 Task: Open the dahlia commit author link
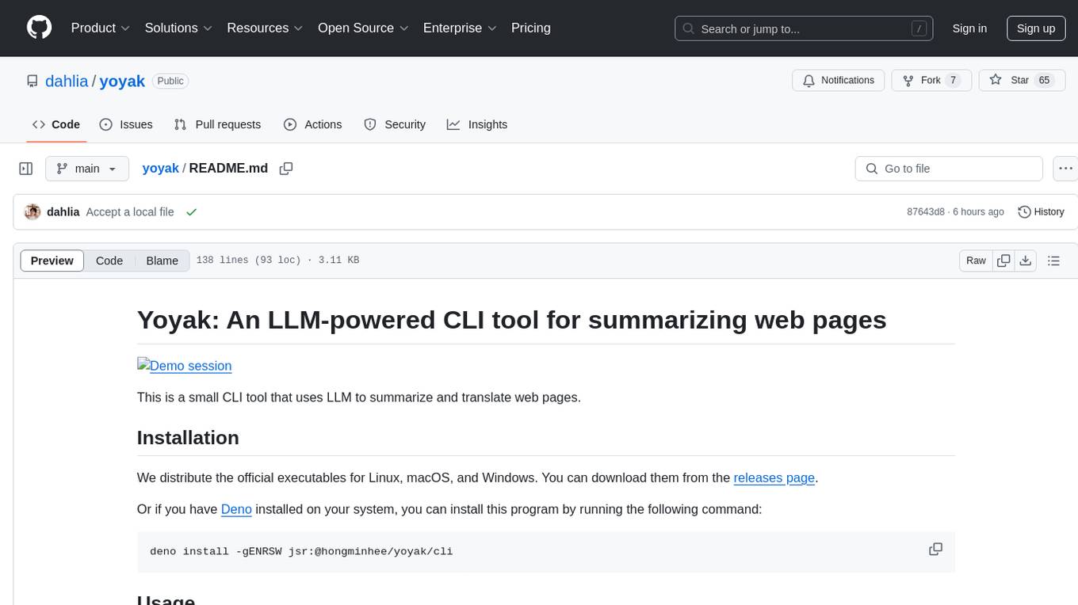coord(63,212)
